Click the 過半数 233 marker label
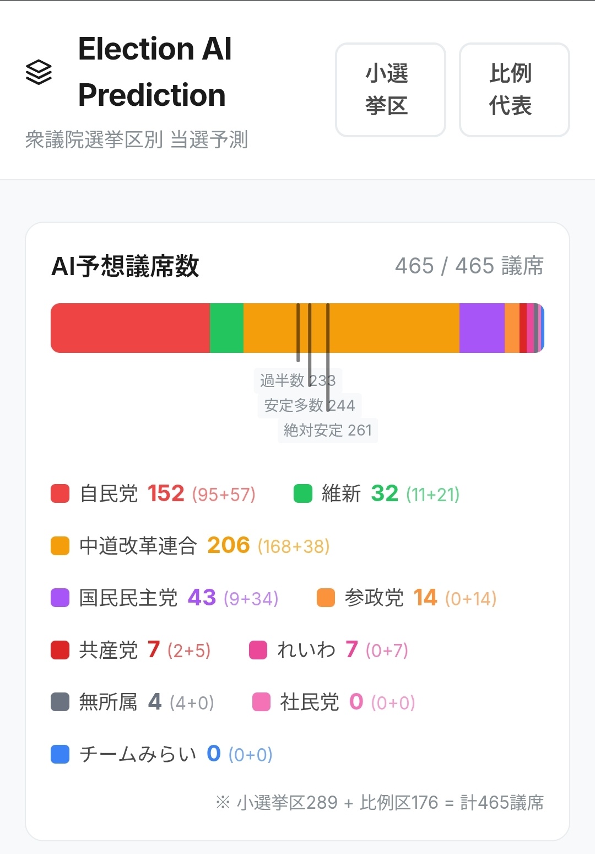This screenshot has width=595, height=854. (297, 380)
